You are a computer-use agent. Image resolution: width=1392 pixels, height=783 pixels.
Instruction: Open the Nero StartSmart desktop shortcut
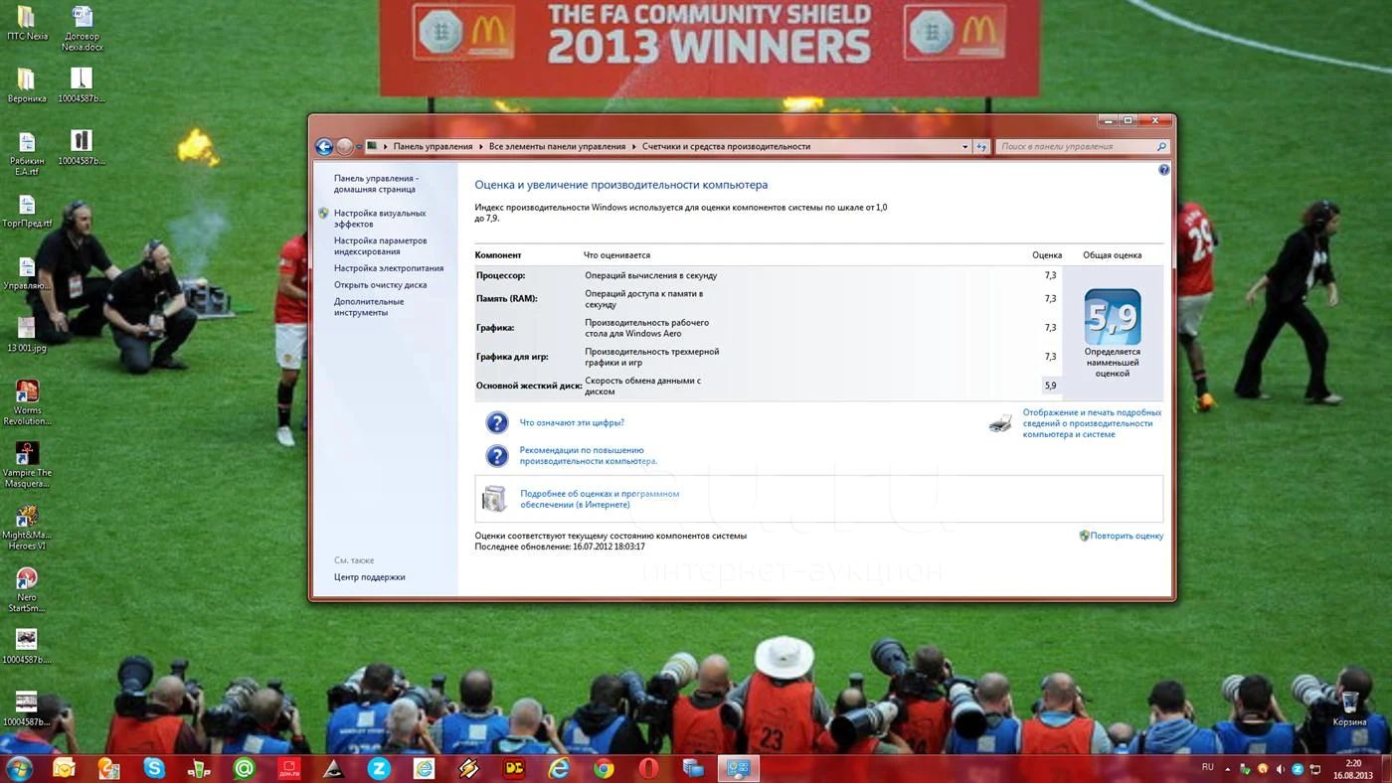pyautogui.click(x=27, y=589)
